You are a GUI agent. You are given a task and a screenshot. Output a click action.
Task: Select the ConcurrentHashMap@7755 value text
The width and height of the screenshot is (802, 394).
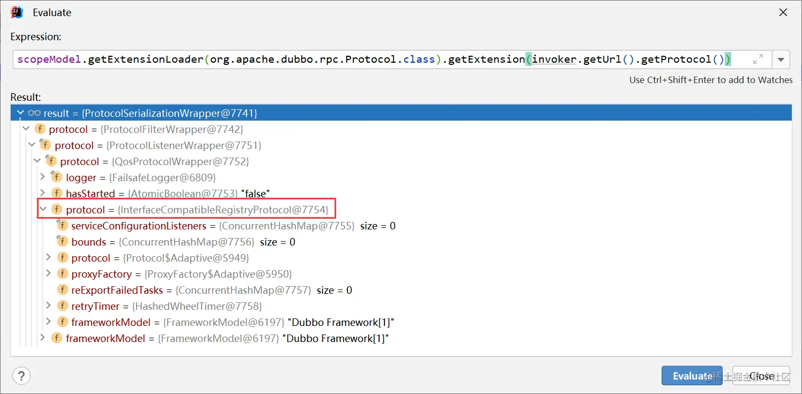pos(287,226)
